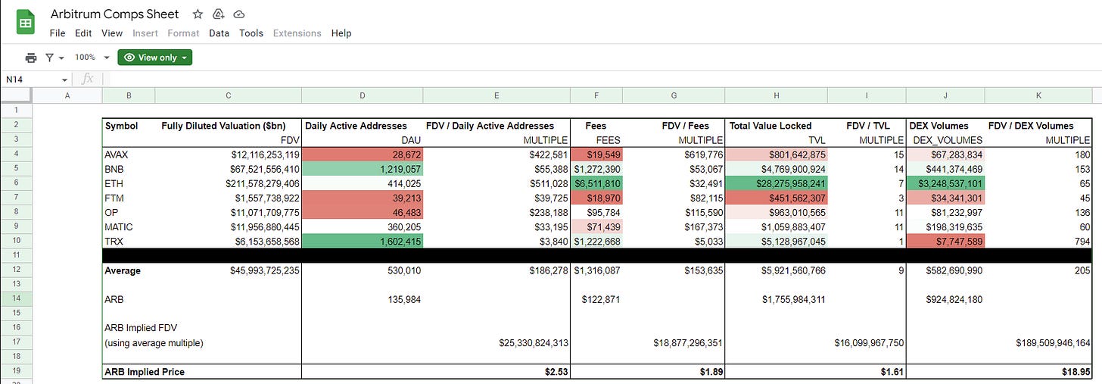Image resolution: width=1102 pixels, height=384 pixels.
Task: Click the AVAX symbol cell
Action: 129,155
